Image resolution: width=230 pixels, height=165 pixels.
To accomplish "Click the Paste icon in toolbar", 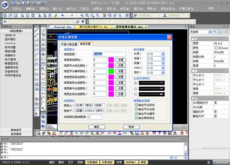I will pos(50,15).
